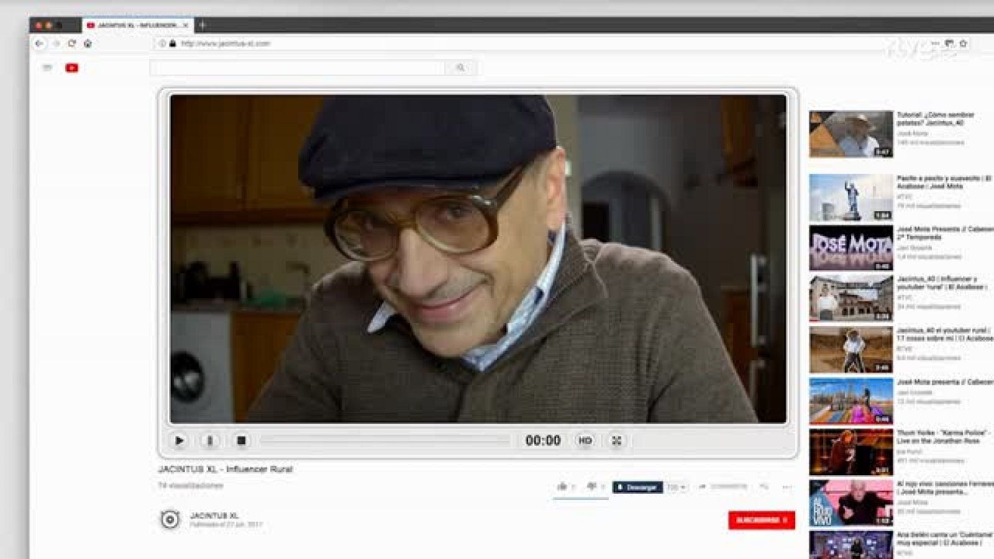Open the hamburger menu beside the logo
The height and width of the screenshot is (559, 994).
tap(47, 68)
